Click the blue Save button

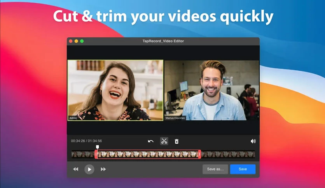(x=243, y=169)
